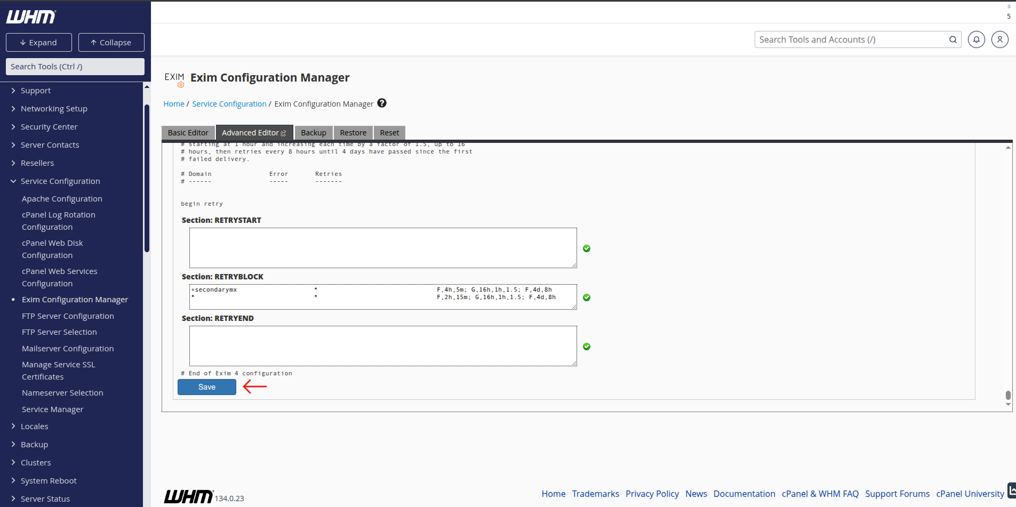Click green check next to RETRYSTART section

pos(587,248)
